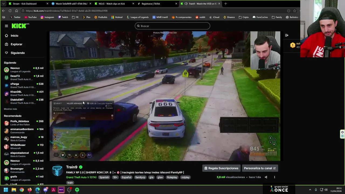Open the Kick hamburger sidebar menu

coord(6,26)
